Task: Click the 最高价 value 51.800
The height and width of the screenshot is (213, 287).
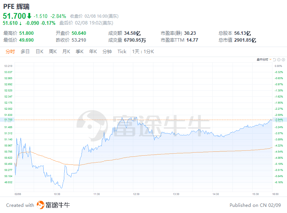Action: 26,33
